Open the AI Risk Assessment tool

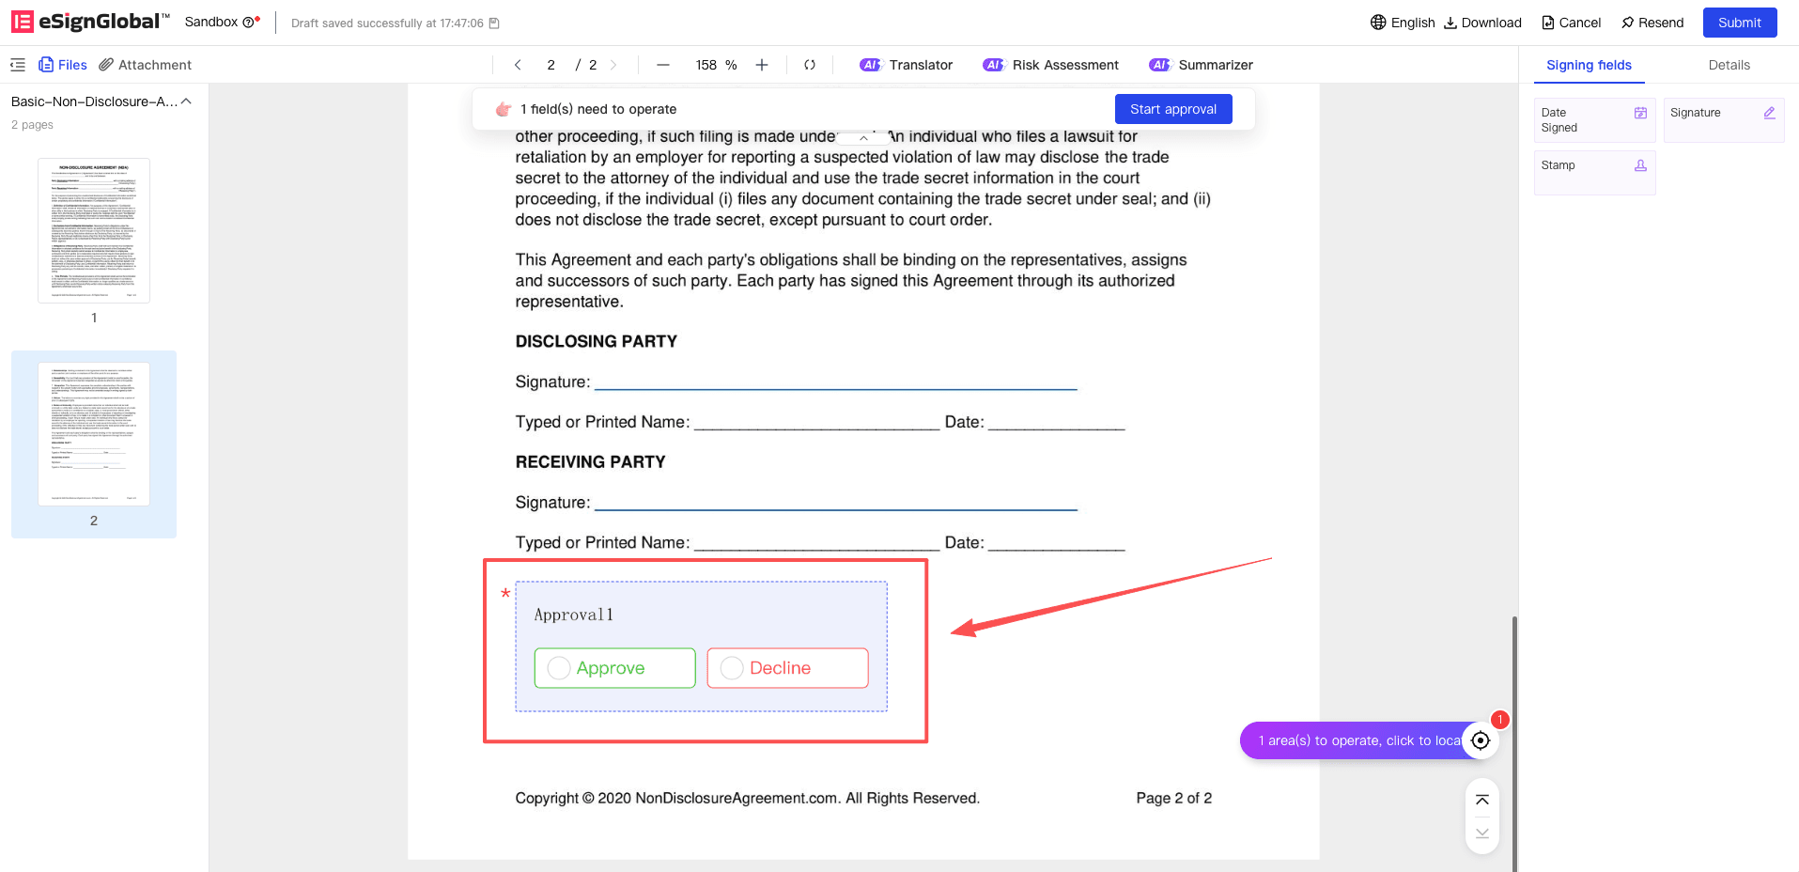coord(1050,65)
